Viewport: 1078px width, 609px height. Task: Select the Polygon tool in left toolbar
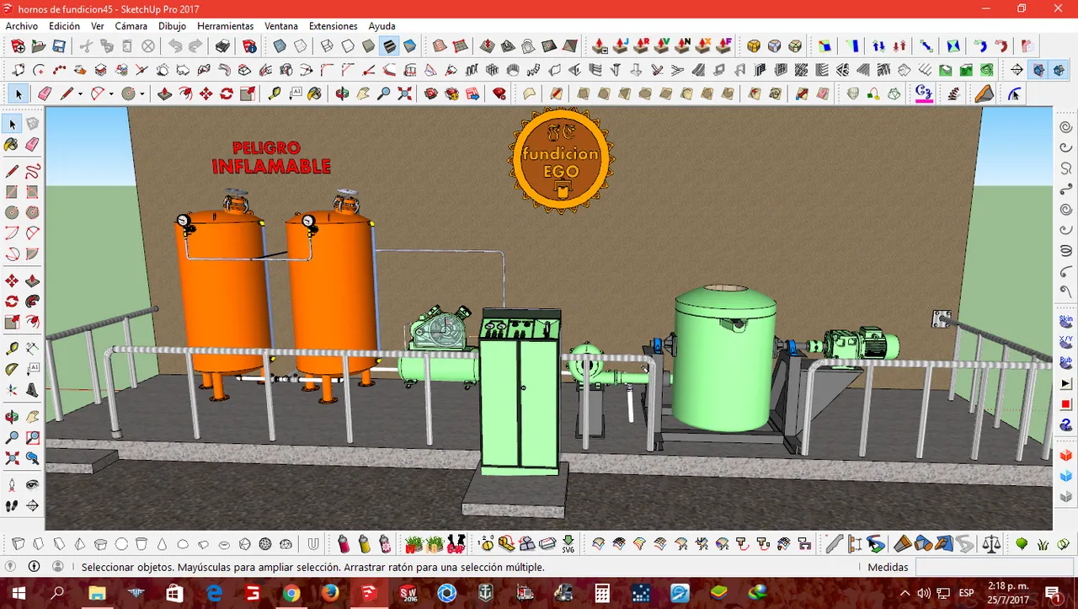tap(33, 212)
